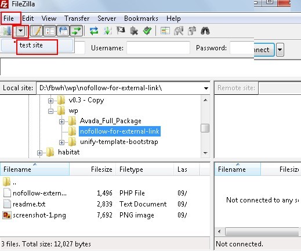Open directory comparison icon
The height and width of the screenshot is (251, 301).
click(x=179, y=31)
